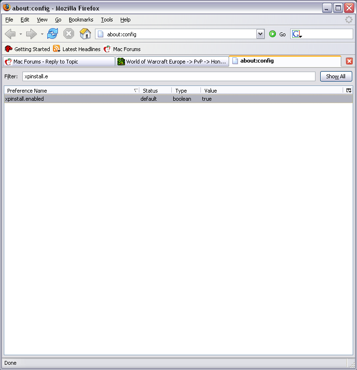Open the Mac Forums bookmark
357x370 pixels.
point(122,49)
